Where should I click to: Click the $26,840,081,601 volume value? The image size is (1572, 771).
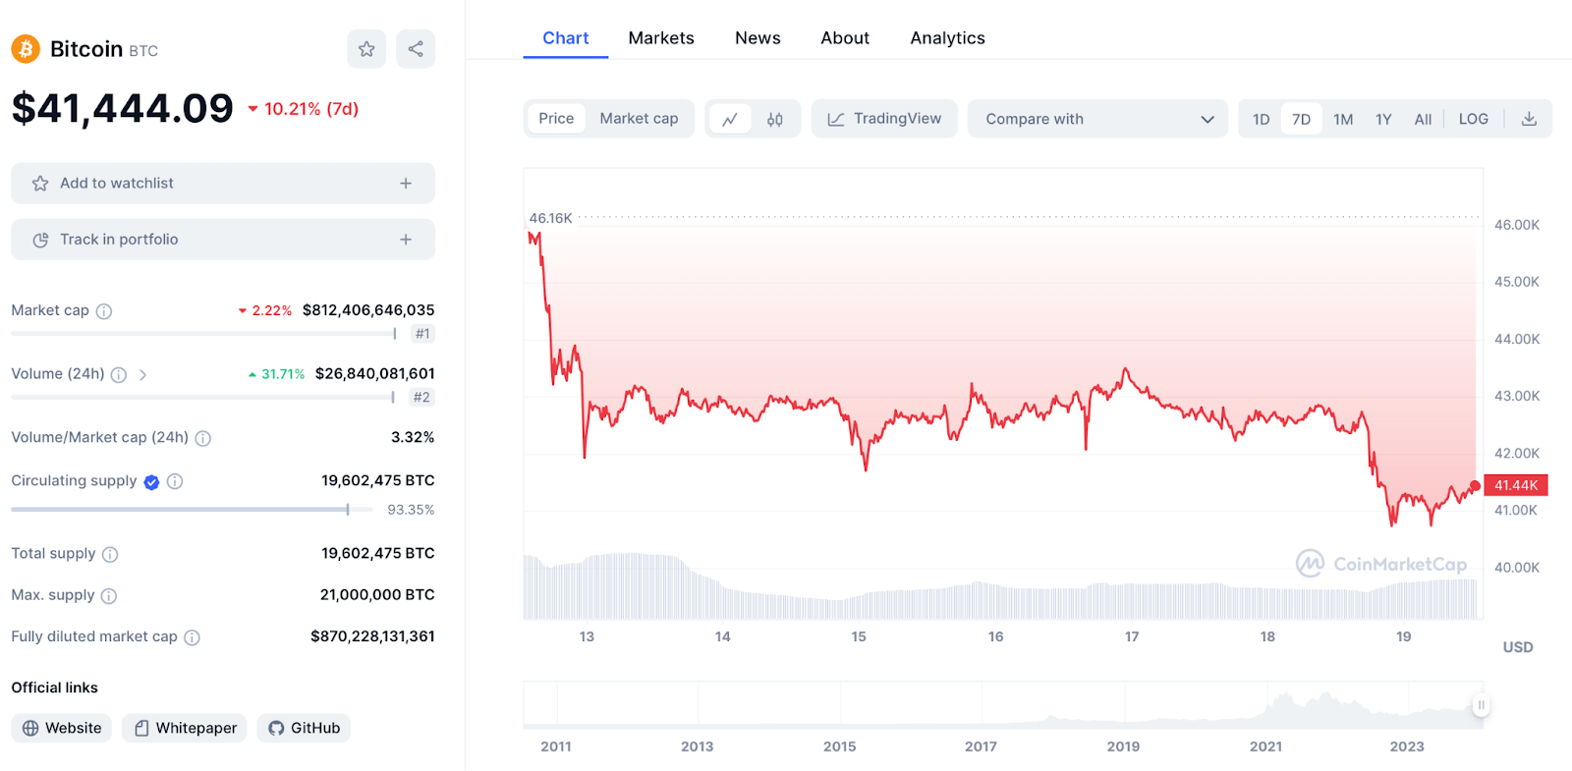click(375, 374)
